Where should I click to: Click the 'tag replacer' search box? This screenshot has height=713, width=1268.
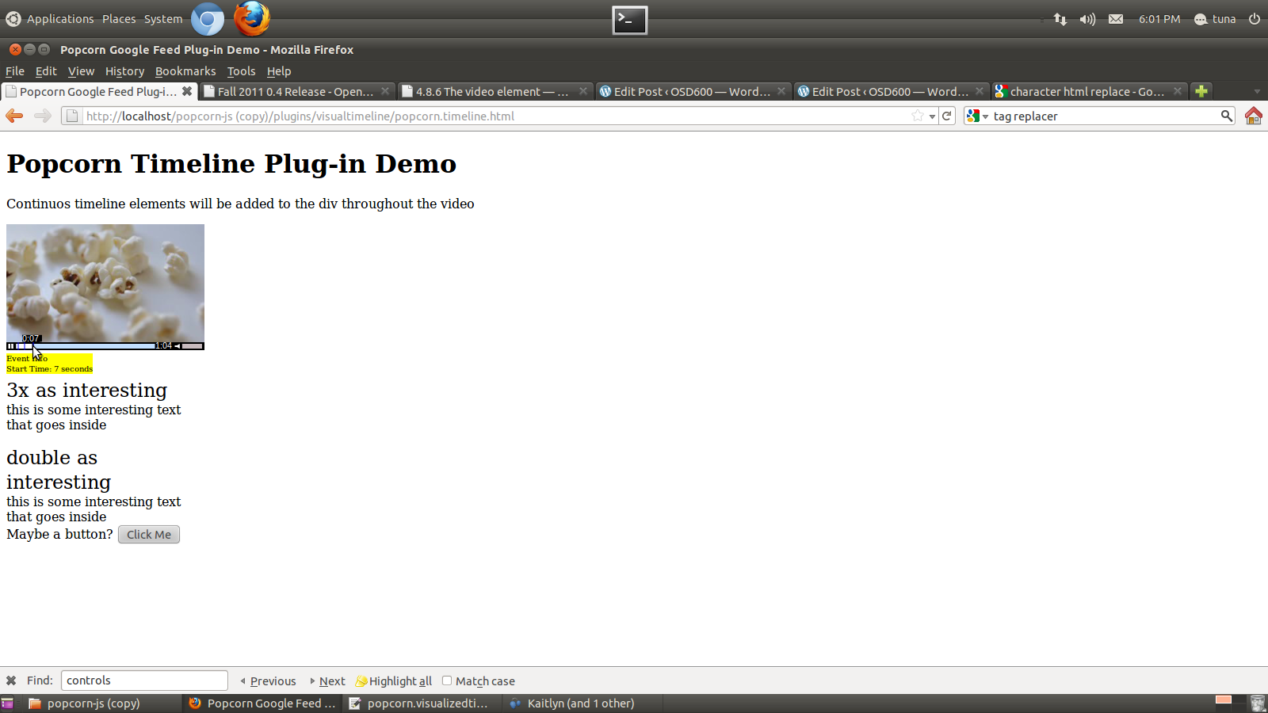click(1105, 116)
